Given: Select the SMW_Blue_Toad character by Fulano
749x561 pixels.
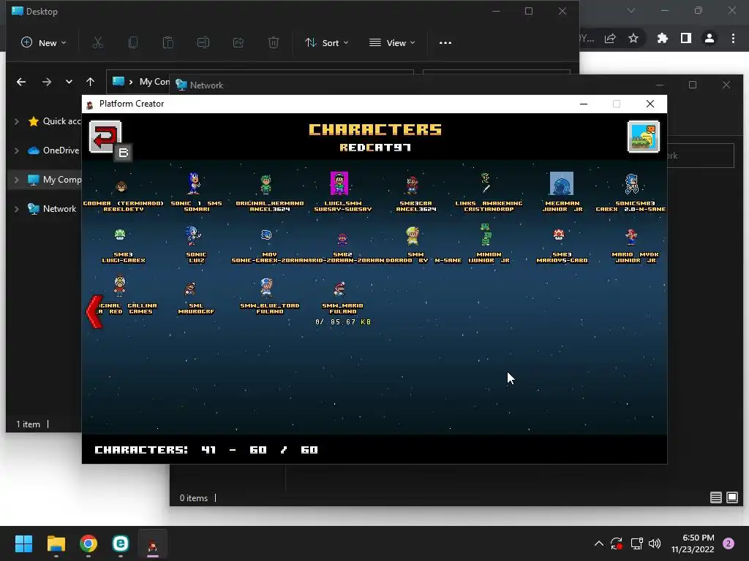Looking at the screenshot, I should (x=266, y=287).
